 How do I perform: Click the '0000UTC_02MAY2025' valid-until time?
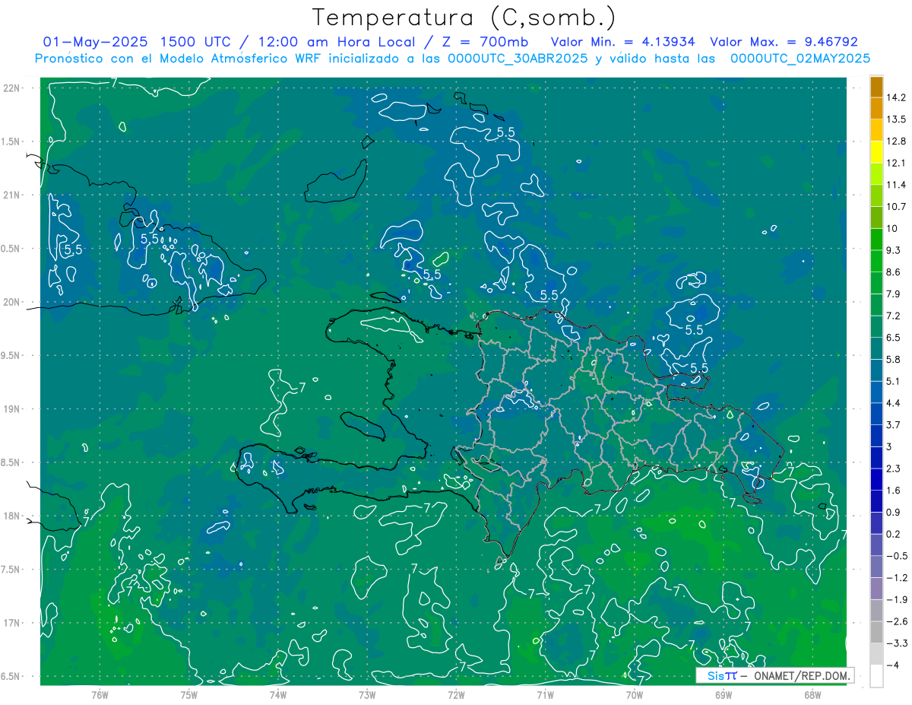coord(800,59)
